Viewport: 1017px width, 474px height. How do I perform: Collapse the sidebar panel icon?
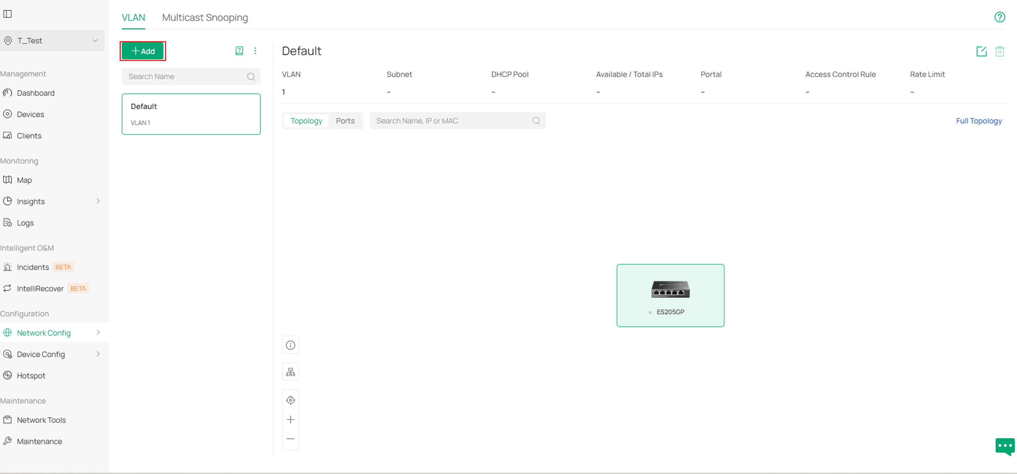pyautogui.click(x=8, y=14)
